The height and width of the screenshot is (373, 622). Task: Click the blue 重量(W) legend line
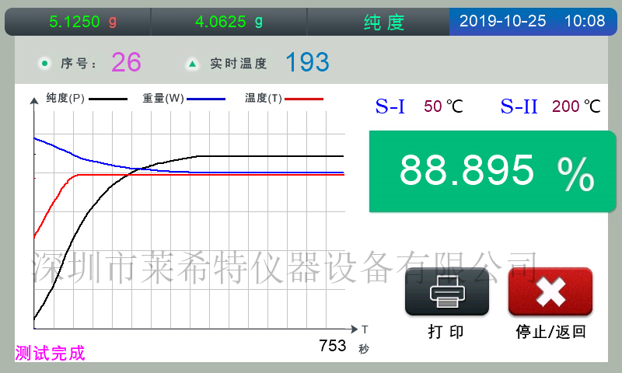[206, 99]
